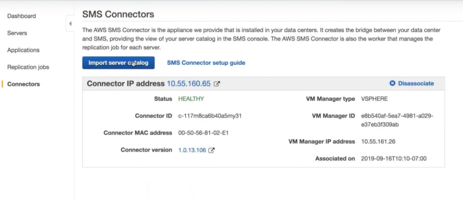Open connector version 1.0.13.106 link
The image size is (463, 199).
192,150
